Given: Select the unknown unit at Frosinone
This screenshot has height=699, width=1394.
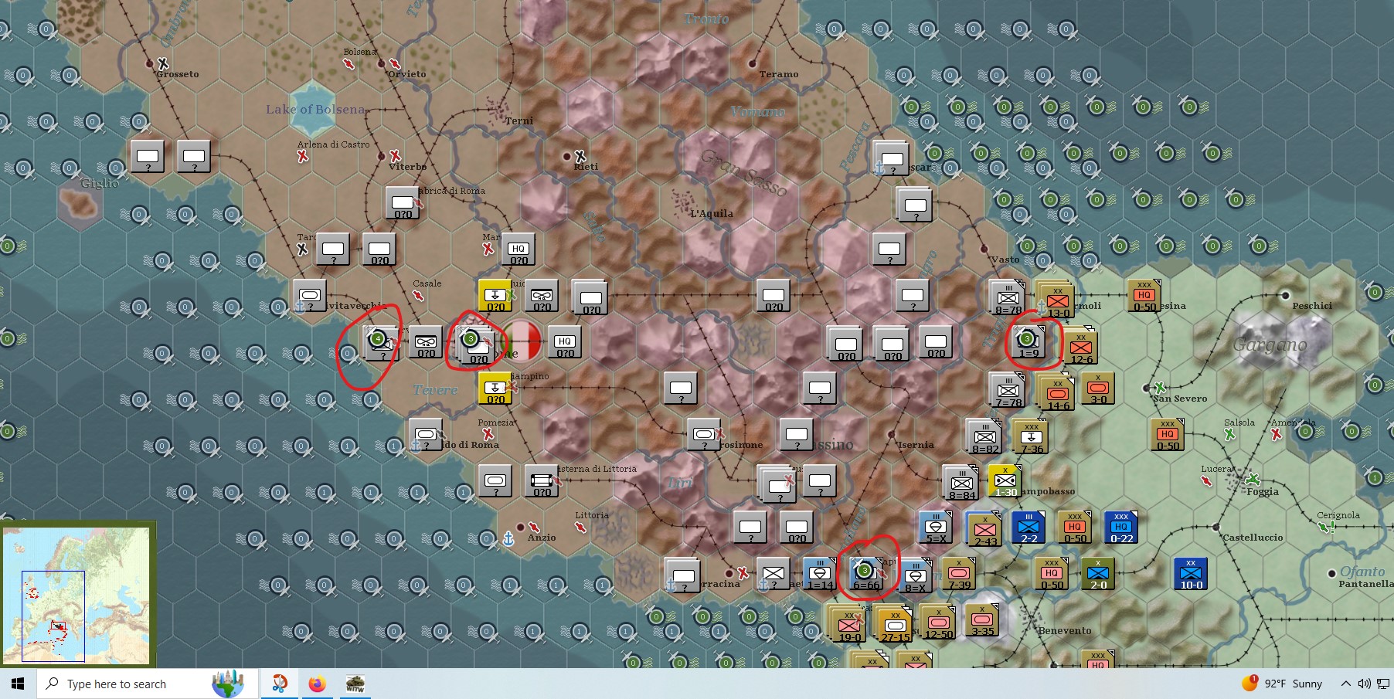Looking at the screenshot, I should pyautogui.click(x=704, y=434).
